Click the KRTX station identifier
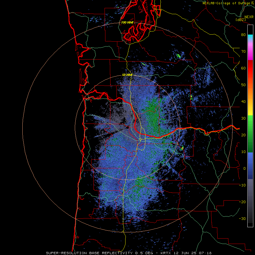This screenshot has width=255, height=255. click(x=166, y=253)
